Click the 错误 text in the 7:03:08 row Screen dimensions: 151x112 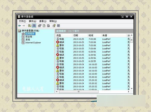[x=62, y=42]
